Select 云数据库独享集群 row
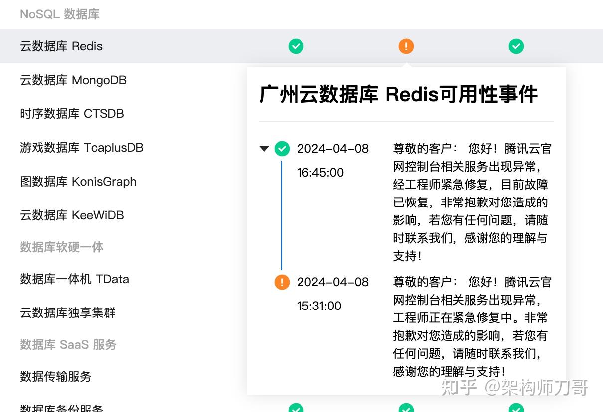 68,313
